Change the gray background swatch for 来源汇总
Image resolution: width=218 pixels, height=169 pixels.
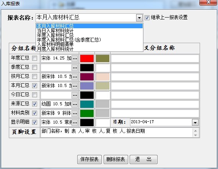pos(102,104)
